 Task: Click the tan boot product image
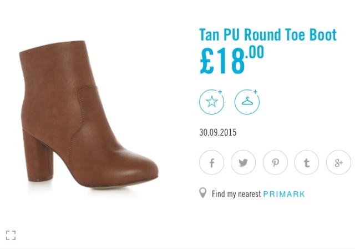pyautogui.click(x=88, y=114)
